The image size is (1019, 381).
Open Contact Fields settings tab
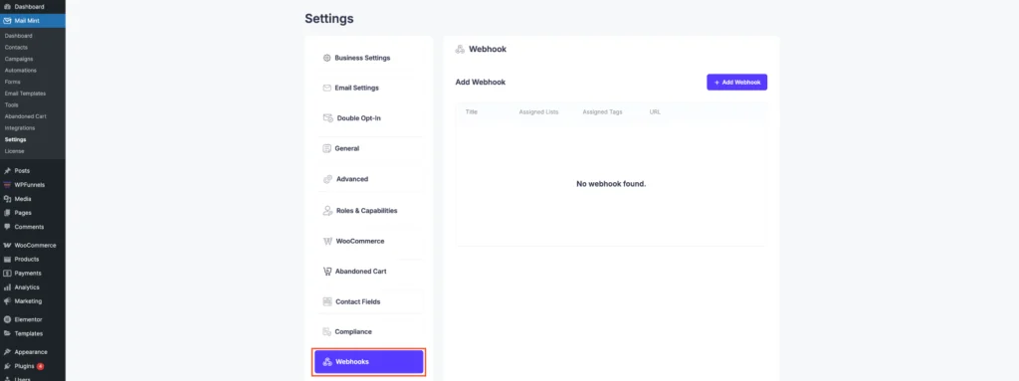[369, 301]
